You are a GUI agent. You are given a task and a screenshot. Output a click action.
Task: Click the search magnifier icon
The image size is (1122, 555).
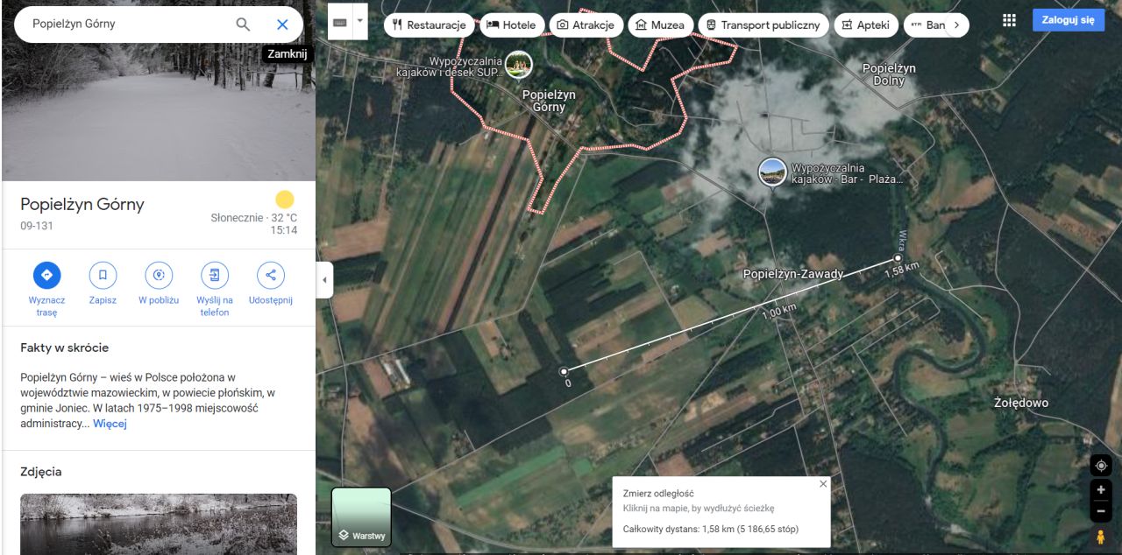(x=243, y=25)
